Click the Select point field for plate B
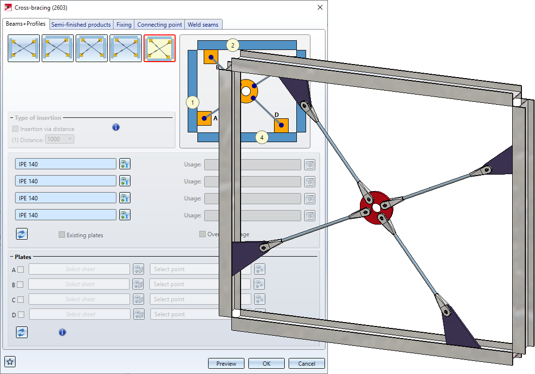This screenshot has width=535, height=374. tap(184, 284)
